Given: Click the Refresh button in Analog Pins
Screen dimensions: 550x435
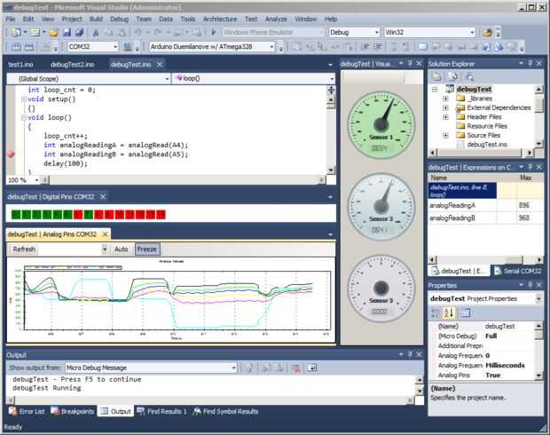Looking at the screenshot, I should click(x=24, y=249).
